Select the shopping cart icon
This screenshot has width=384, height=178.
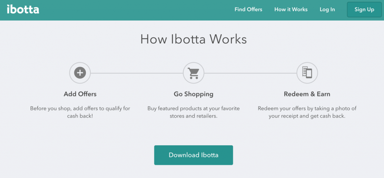pyautogui.click(x=193, y=73)
